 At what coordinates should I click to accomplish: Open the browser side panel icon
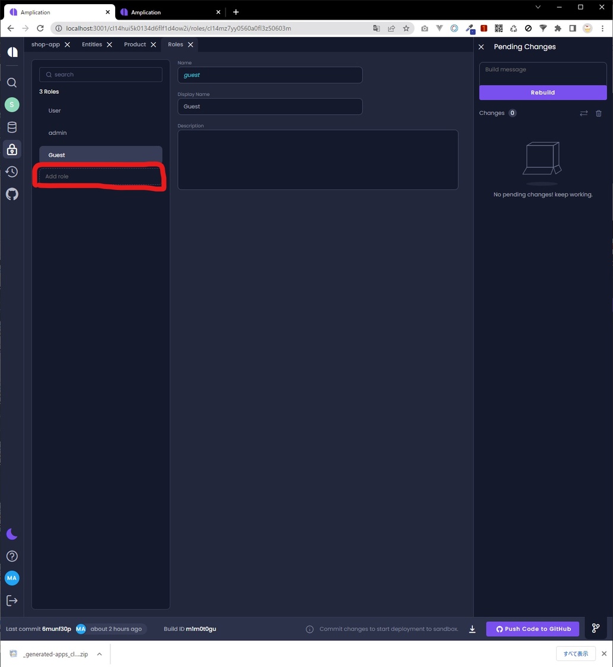point(573,29)
